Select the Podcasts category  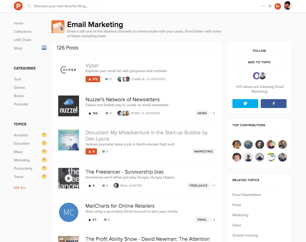click(x=21, y=104)
